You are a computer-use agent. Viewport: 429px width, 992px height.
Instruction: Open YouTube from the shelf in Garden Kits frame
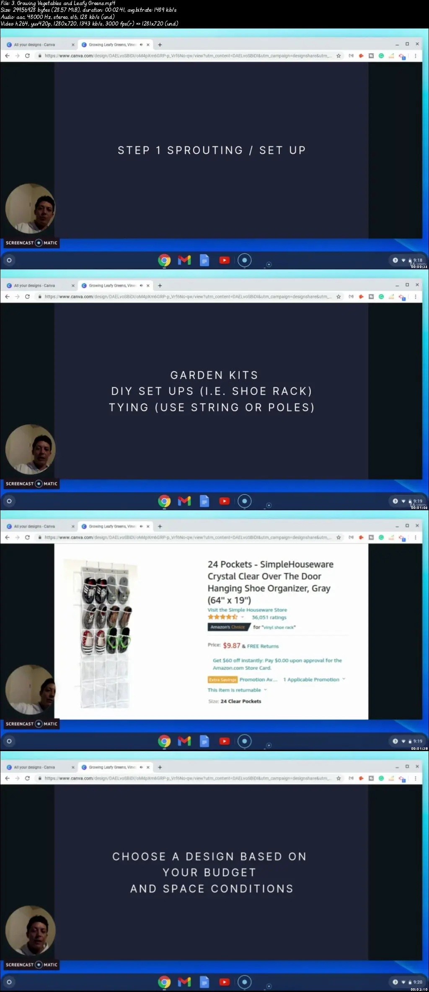225,501
